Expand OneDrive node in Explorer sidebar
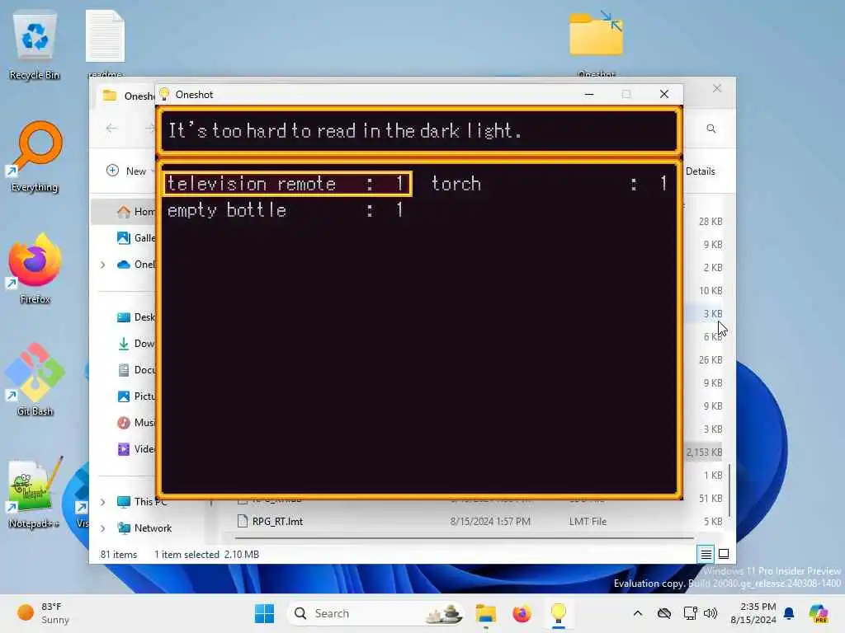The height and width of the screenshot is (633, 845). (103, 265)
